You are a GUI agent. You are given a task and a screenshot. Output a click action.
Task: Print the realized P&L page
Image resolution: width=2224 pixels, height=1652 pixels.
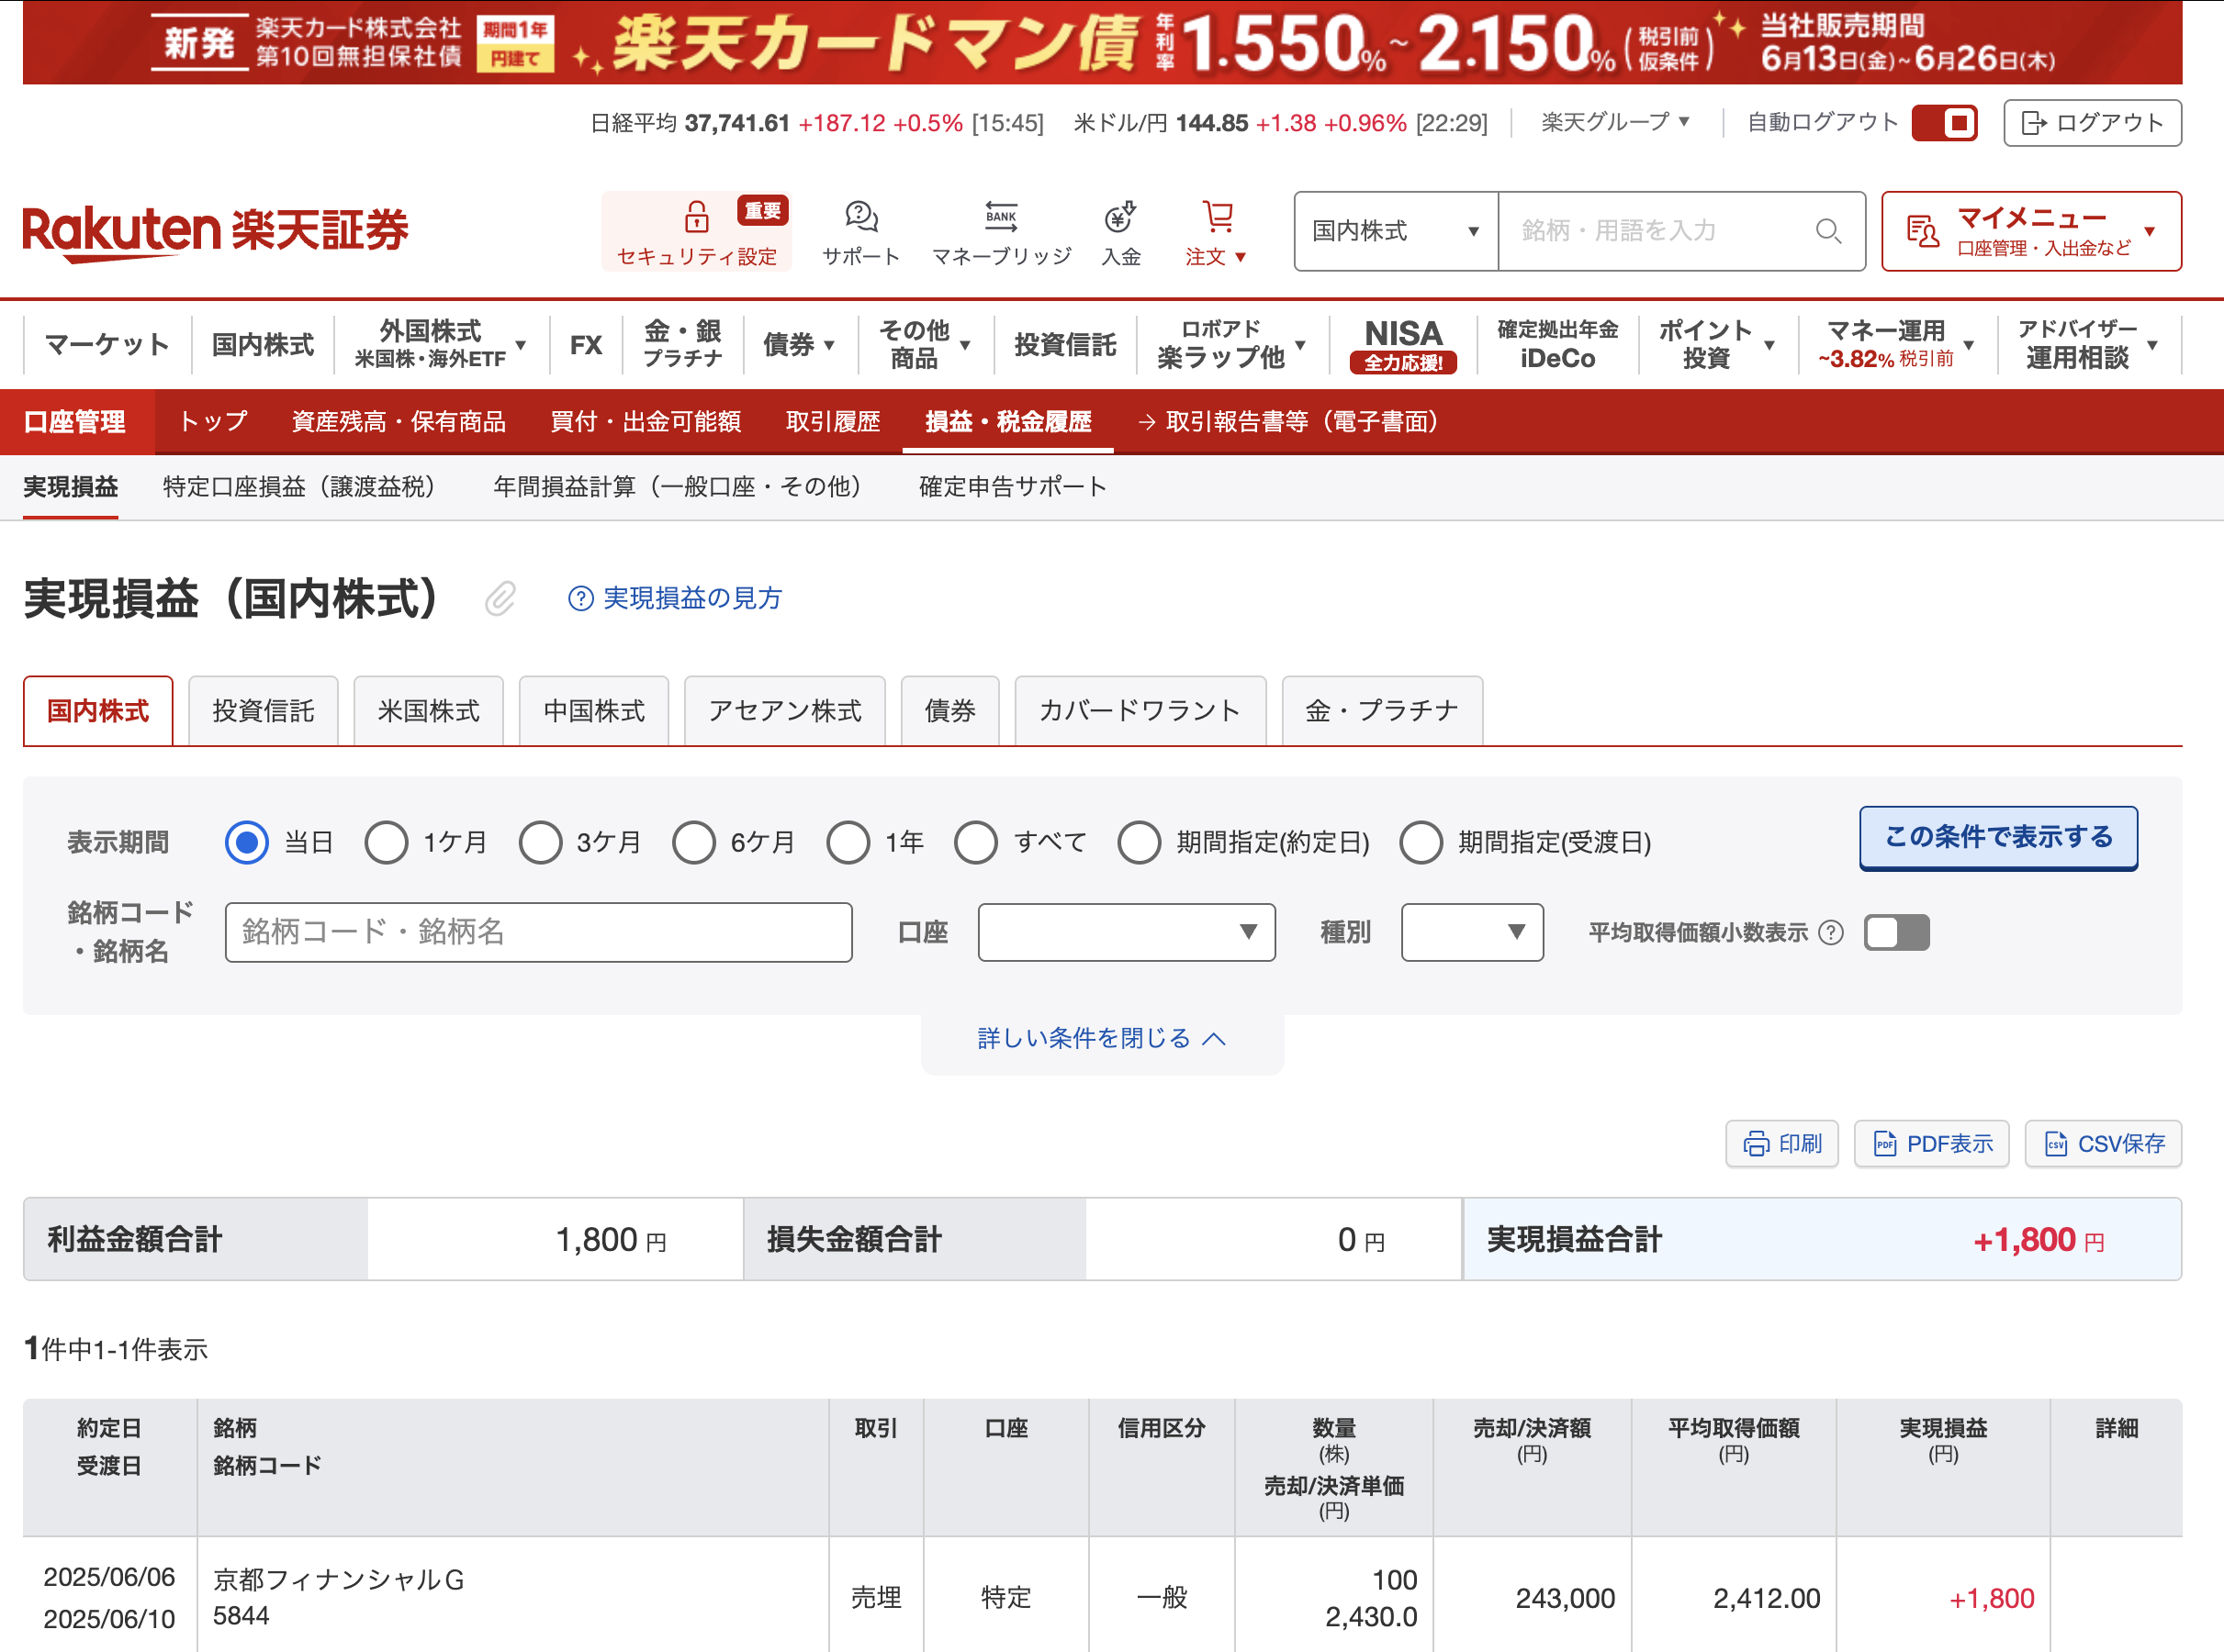click(1781, 1143)
